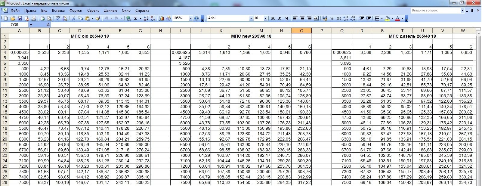The image size is (482, 186).
Task: Open the Правка menu
Action: click(30, 11)
